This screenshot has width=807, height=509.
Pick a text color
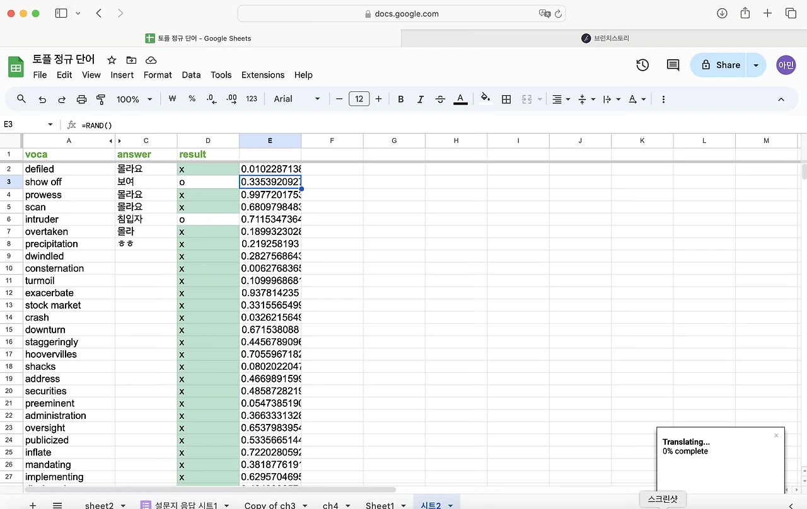click(460, 99)
